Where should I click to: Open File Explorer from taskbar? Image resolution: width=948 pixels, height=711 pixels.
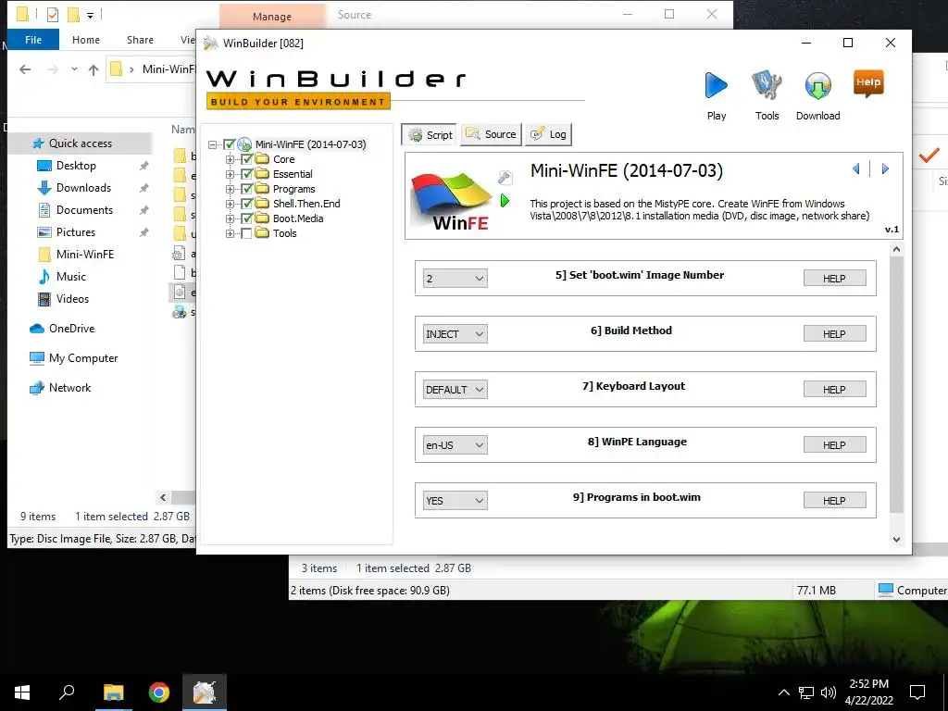(x=113, y=692)
